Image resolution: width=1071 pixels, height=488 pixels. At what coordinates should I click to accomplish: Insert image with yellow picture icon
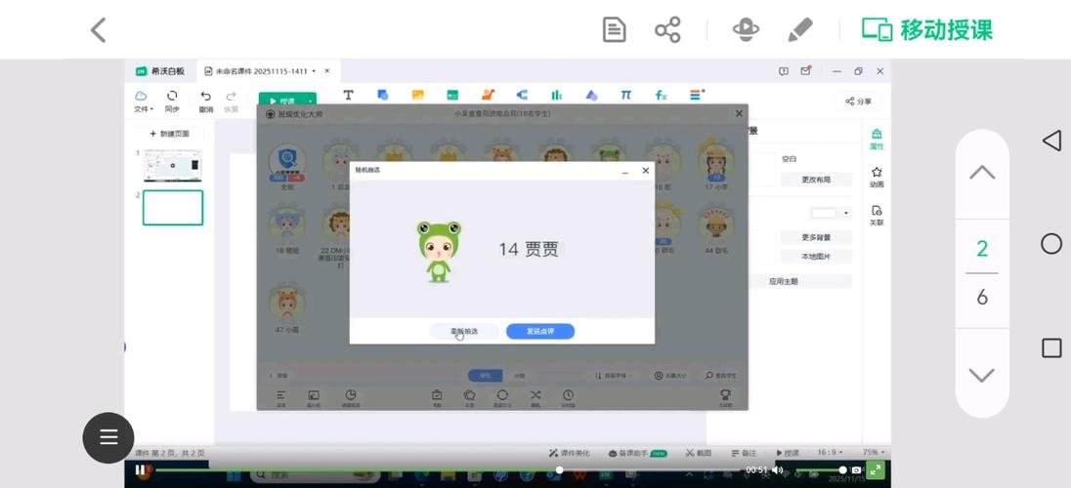point(417,95)
